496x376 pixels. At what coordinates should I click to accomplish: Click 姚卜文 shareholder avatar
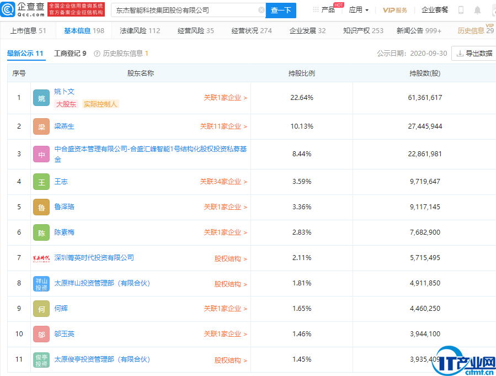click(x=41, y=98)
